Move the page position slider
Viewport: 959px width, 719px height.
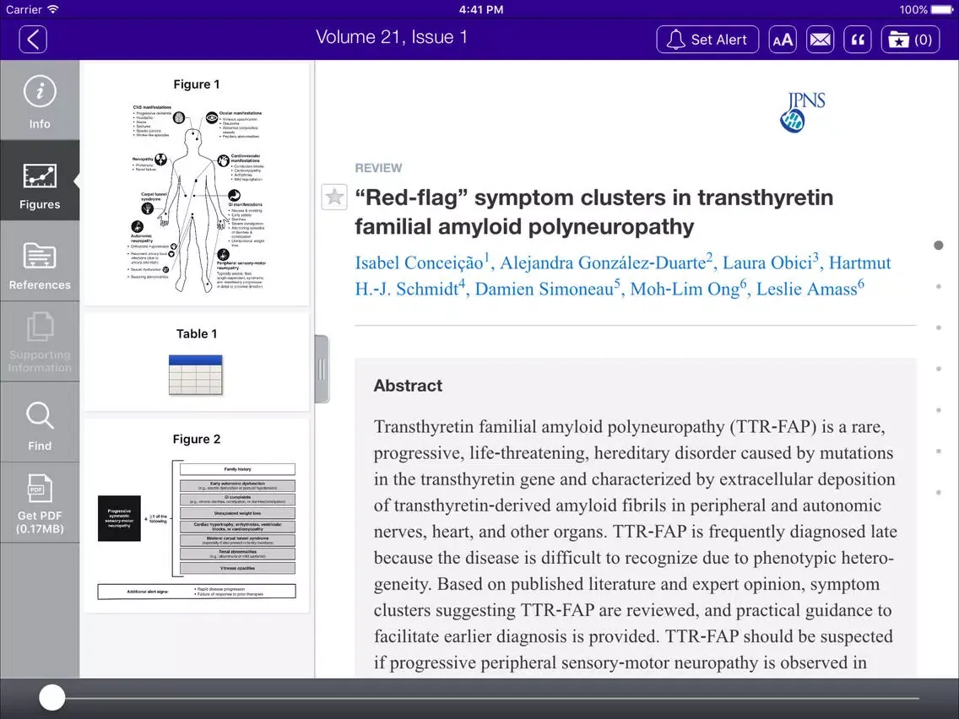tap(51, 697)
